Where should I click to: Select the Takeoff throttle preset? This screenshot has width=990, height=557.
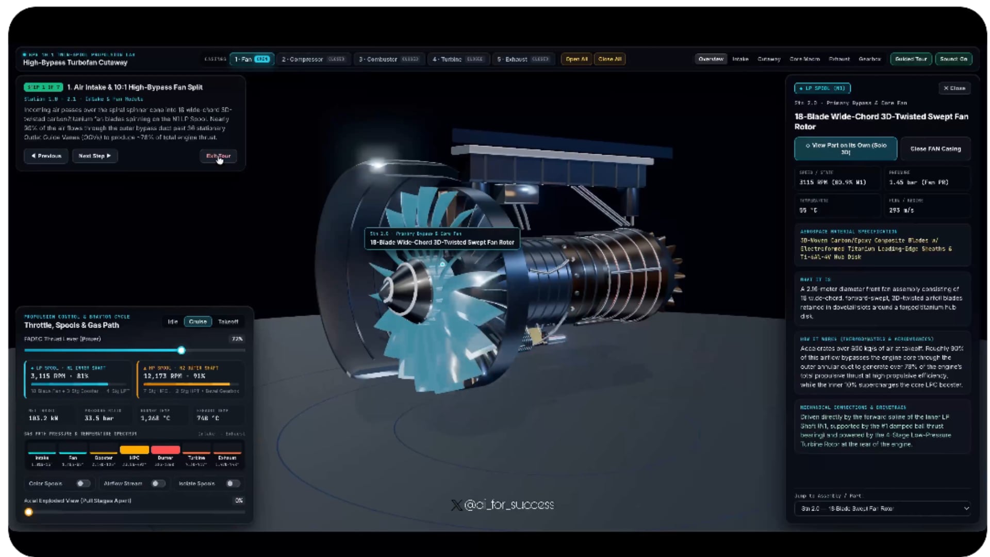[x=228, y=322]
